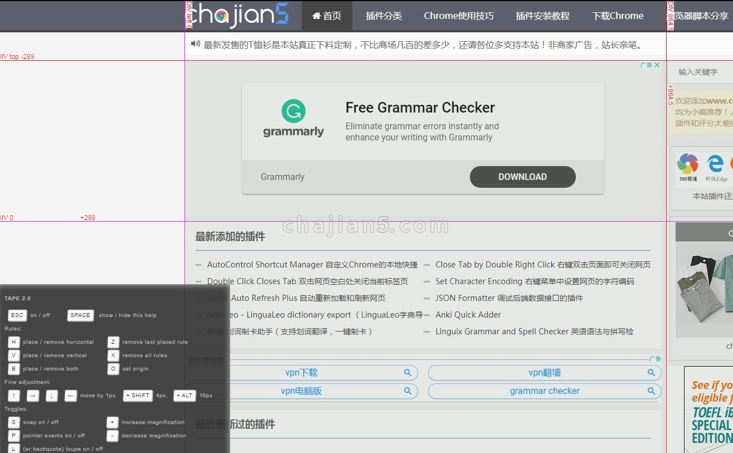The width and height of the screenshot is (733, 453).
Task: Click the 360极速 browser icon
Action: pos(688,167)
